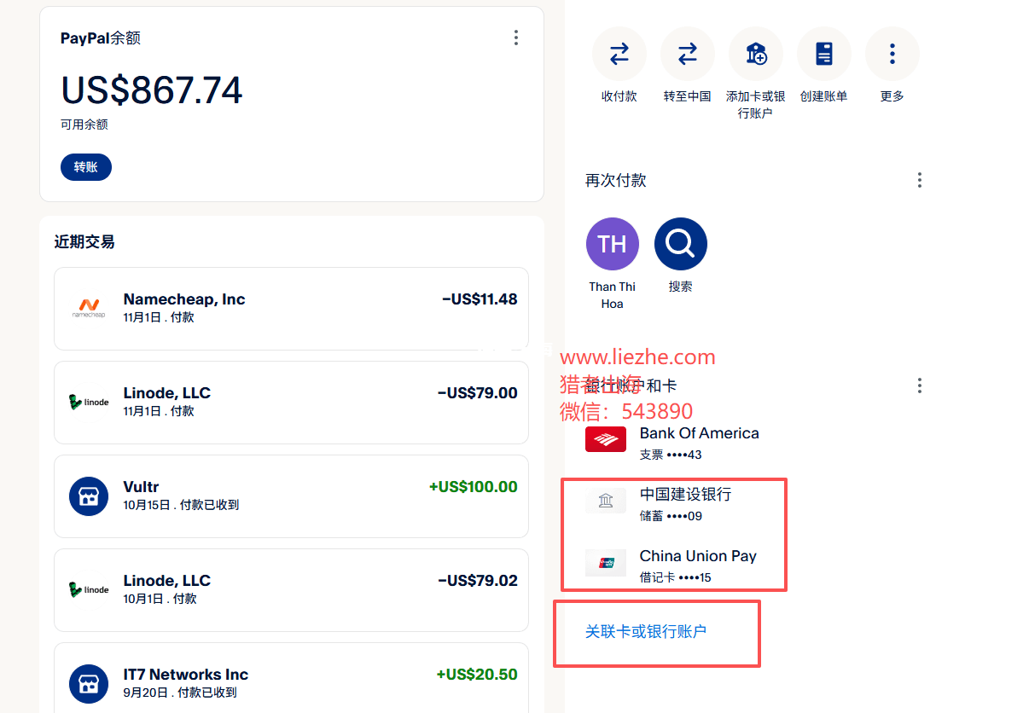Select the 收付款 transfer icon

click(x=619, y=53)
